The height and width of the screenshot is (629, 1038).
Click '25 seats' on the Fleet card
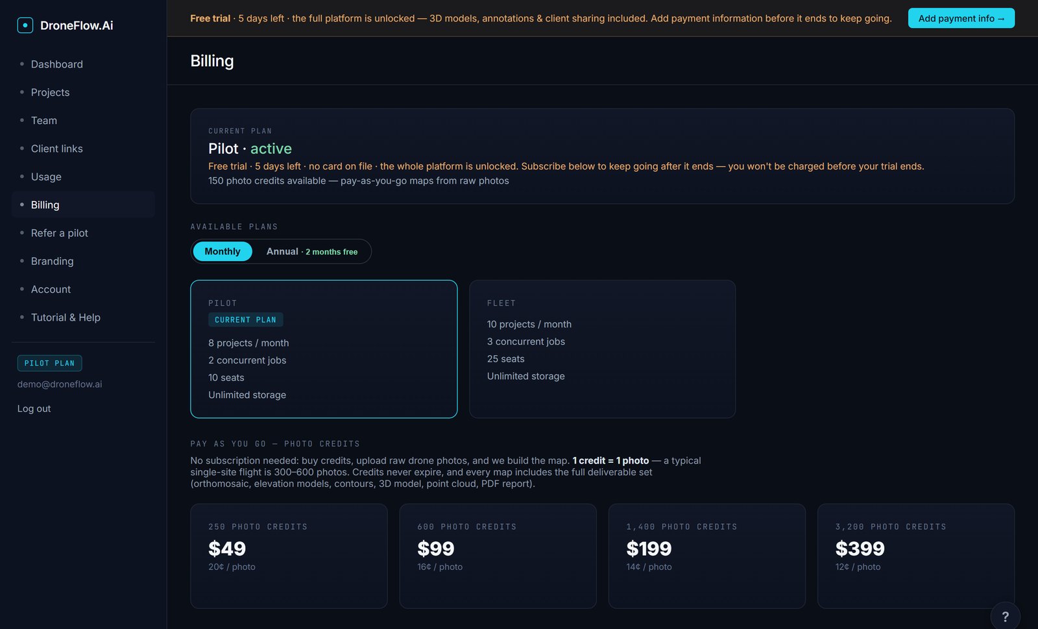coord(506,359)
